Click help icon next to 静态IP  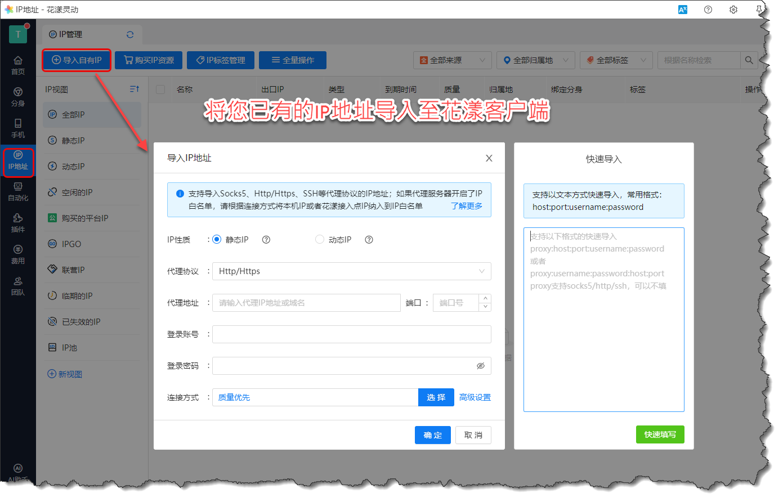coord(266,240)
